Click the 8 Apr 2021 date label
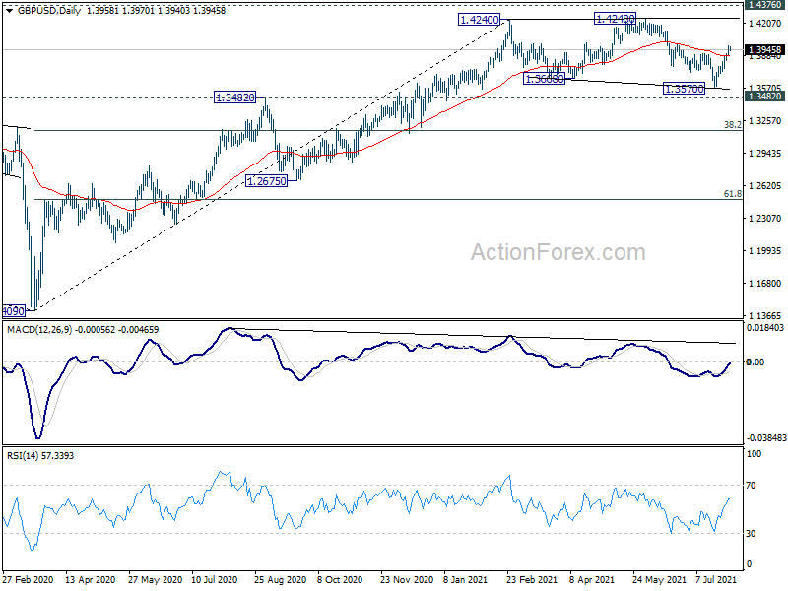This screenshot has width=788, height=591. [x=592, y=580]
